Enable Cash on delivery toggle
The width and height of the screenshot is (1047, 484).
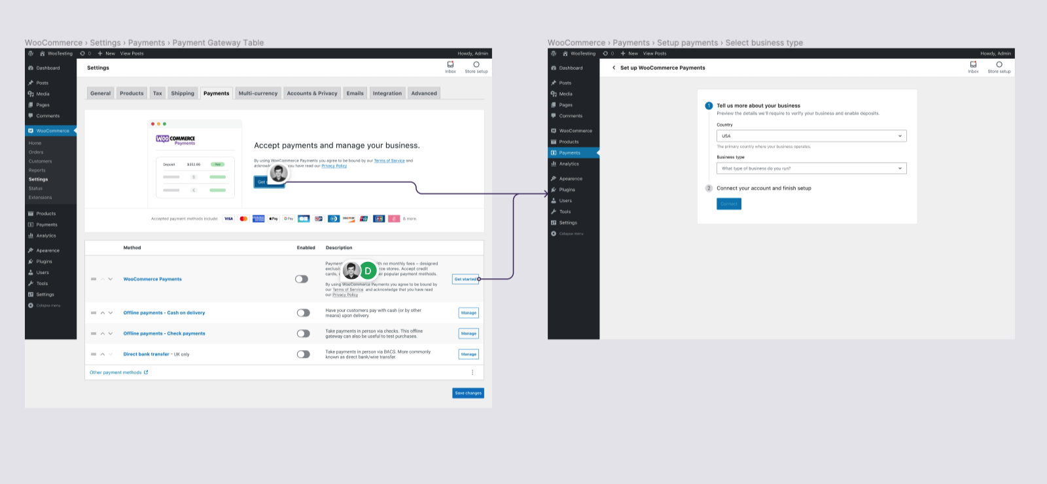tap(304, 313)
